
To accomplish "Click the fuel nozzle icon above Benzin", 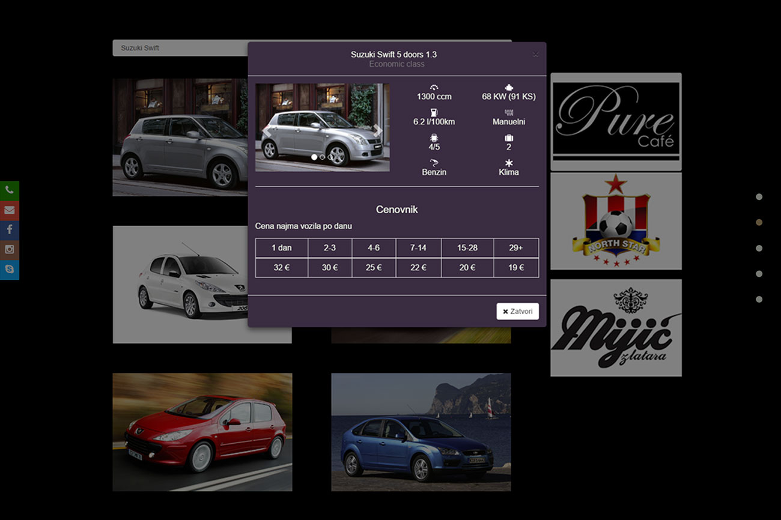I will coord(434,163).
